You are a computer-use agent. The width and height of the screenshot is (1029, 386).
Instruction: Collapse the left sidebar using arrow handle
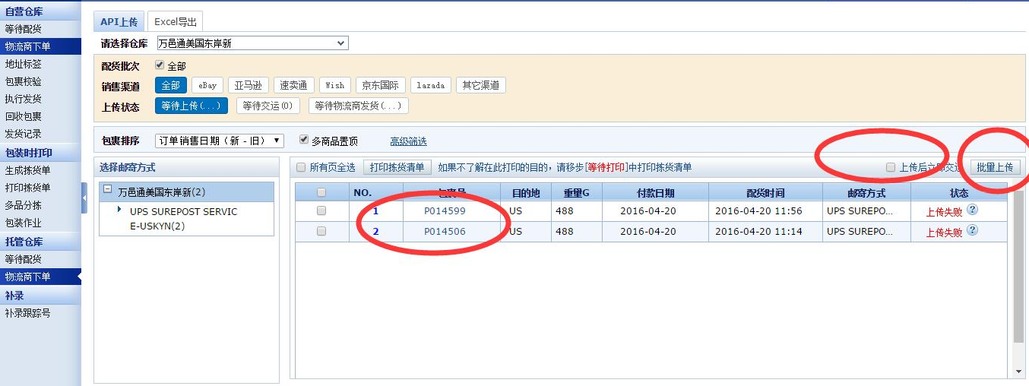pos(84,198)
